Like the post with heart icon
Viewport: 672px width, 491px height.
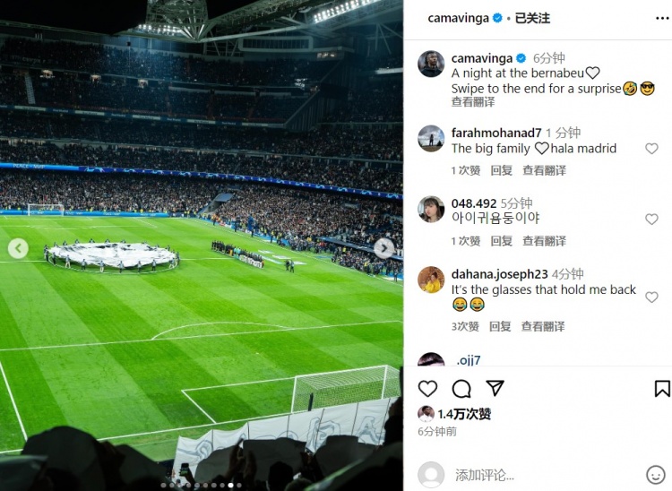427,389
